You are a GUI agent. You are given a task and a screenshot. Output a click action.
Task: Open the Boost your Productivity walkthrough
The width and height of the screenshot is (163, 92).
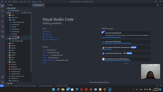point(126,42)
